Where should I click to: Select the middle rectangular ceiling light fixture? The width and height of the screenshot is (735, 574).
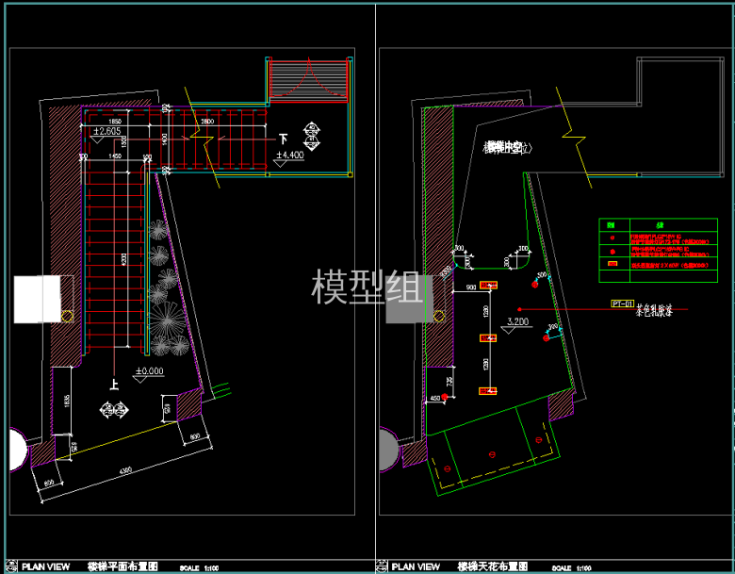(488, 336)
